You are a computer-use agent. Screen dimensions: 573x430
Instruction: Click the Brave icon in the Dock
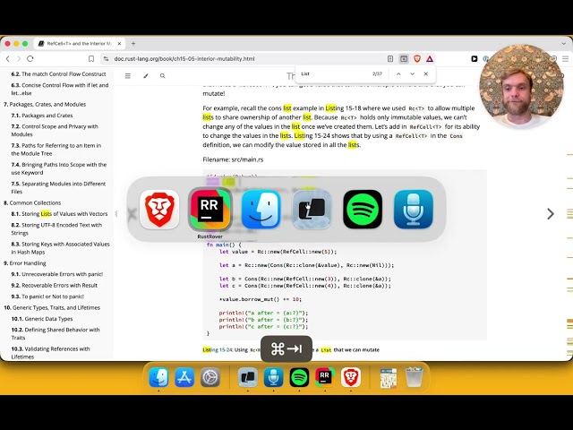(x=351, y=377)
